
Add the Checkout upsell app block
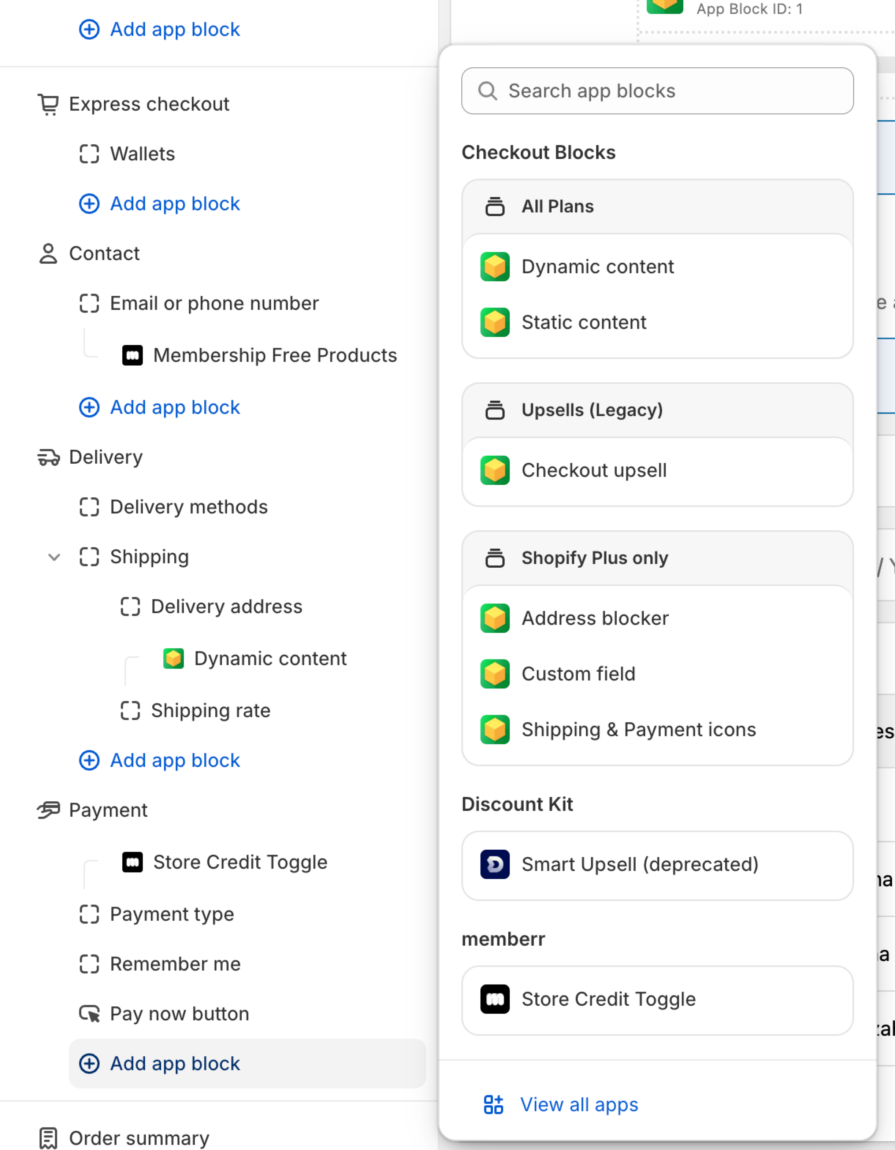658,470
